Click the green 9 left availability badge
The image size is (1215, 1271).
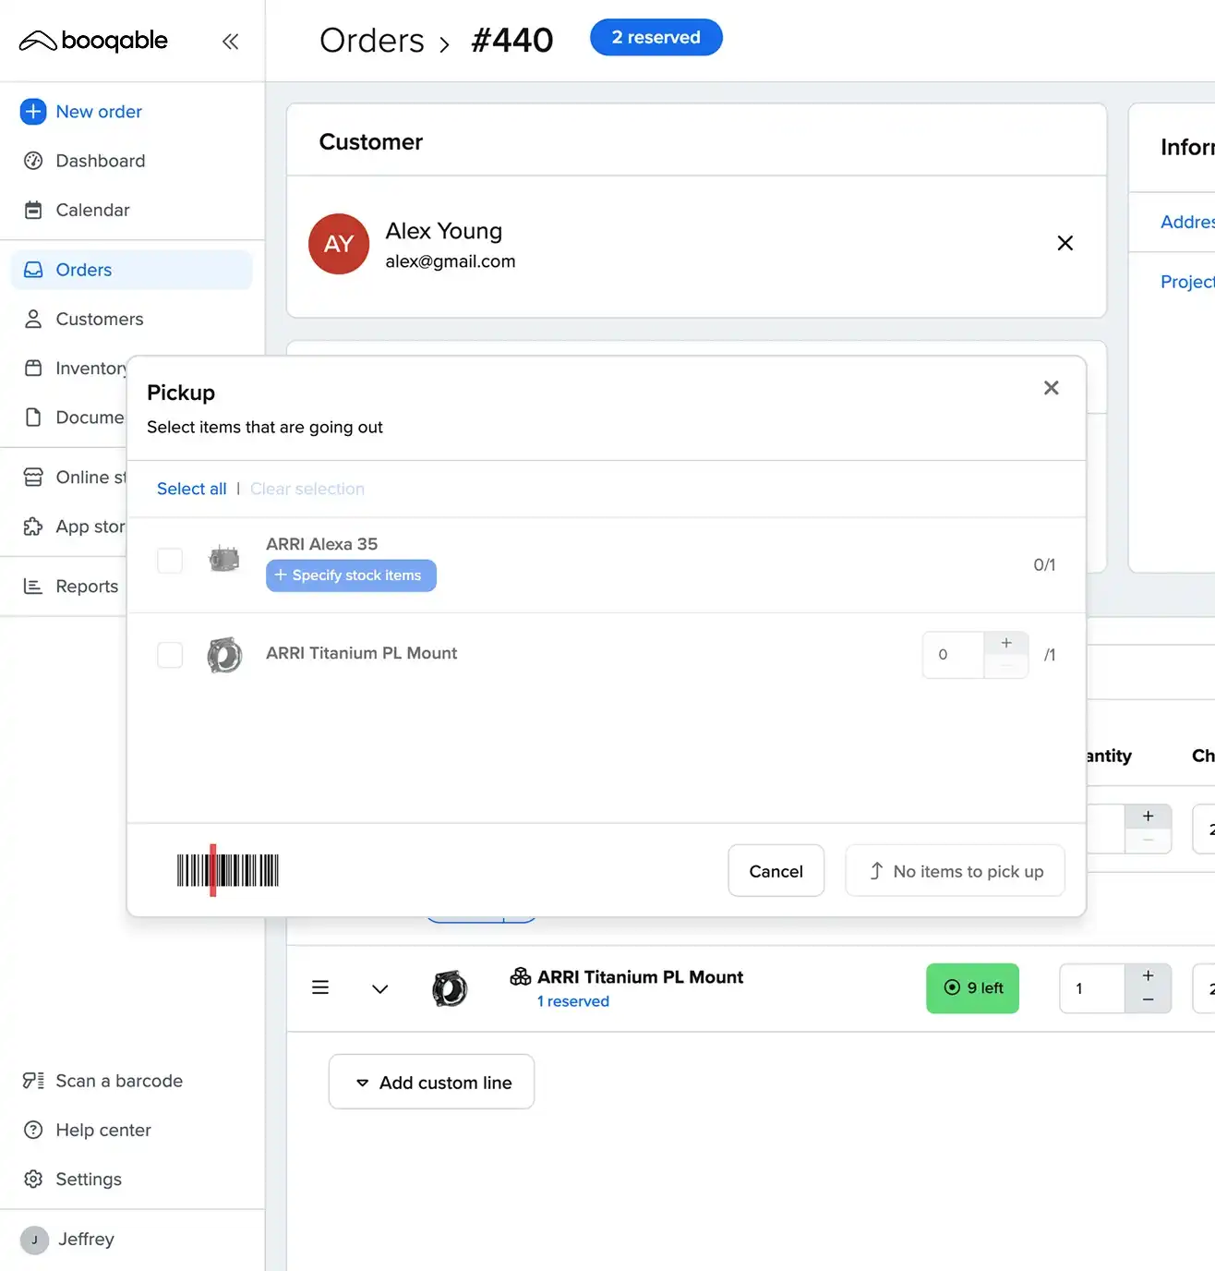tap(972, 988)
